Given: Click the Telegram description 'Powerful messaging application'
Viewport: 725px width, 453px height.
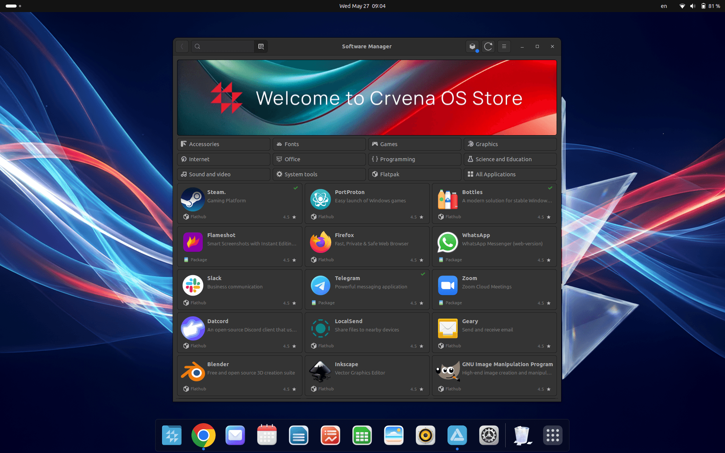Looking at the screenshot, I should [371, 287].
